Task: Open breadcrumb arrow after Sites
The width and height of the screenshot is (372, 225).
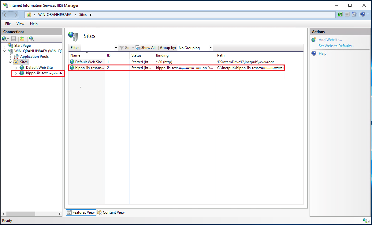Action: (x=91, y=15)
